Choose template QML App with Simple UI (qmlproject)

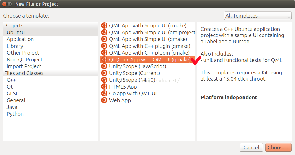pos(147,32)
